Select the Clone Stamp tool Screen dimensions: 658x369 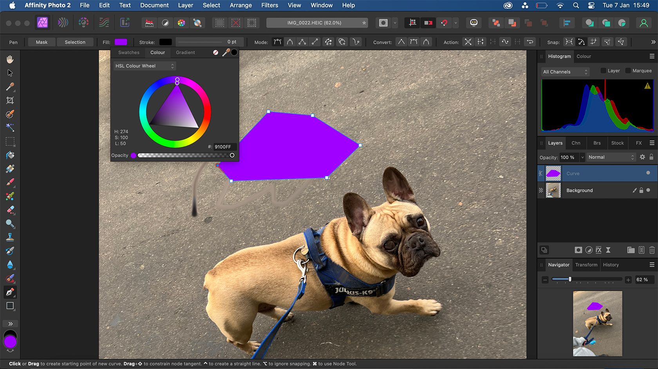tap(10, 237)
